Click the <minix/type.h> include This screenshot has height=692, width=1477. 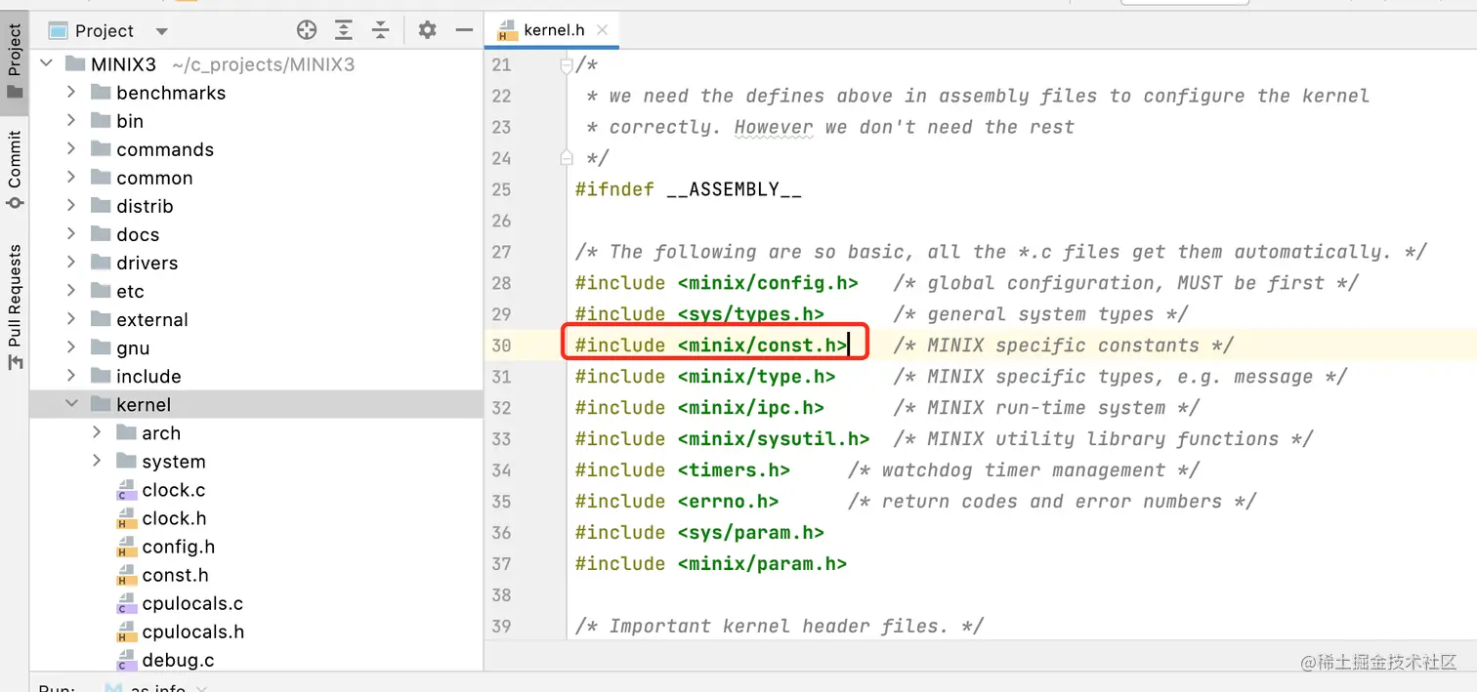[756, 377]
